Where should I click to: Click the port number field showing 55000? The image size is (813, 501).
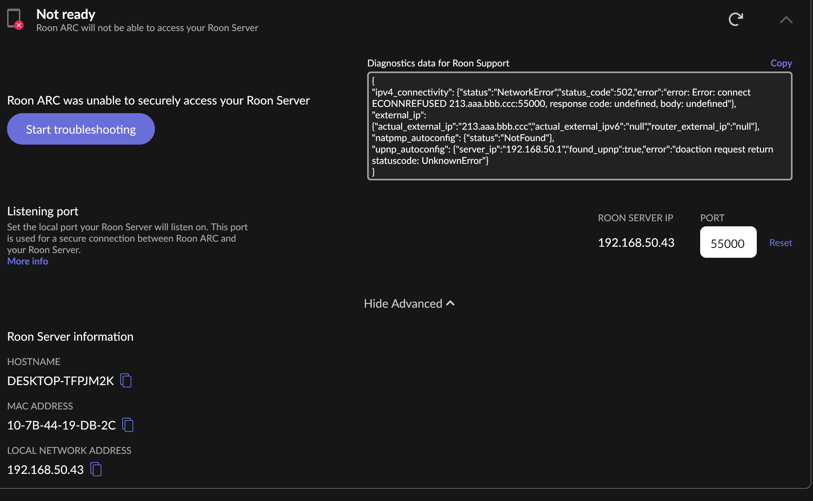[x=728, y=242]
